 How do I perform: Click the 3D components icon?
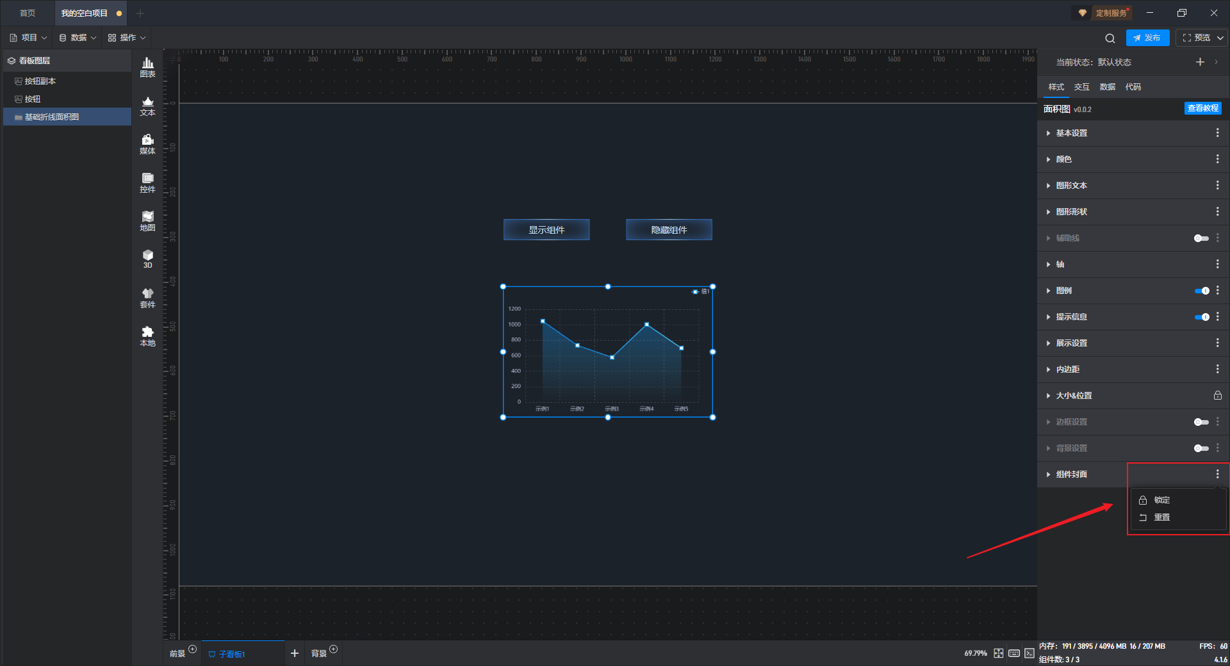[147, 259]
